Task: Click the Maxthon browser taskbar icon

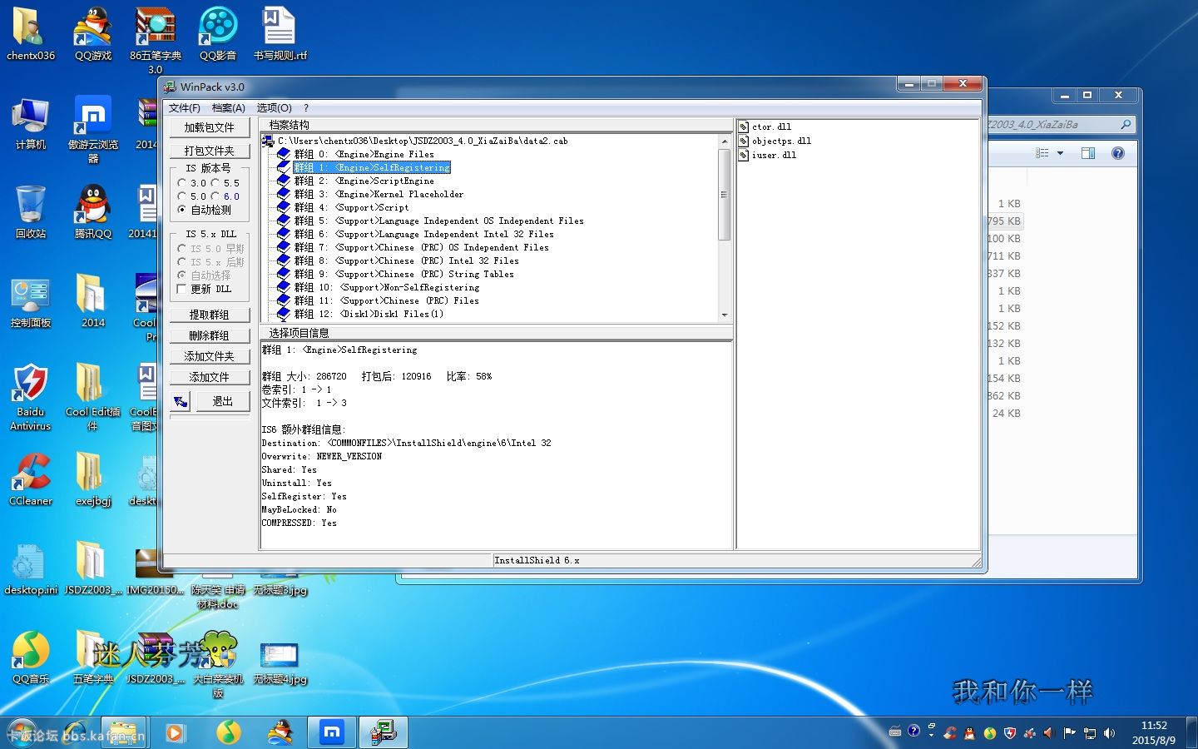Action: click(332, 732)
